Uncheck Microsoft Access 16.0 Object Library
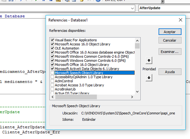The image size is (190, 139). (52, 44)
